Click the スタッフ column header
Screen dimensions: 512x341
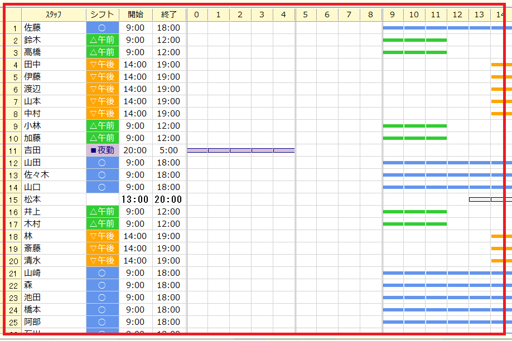(54, 14)
